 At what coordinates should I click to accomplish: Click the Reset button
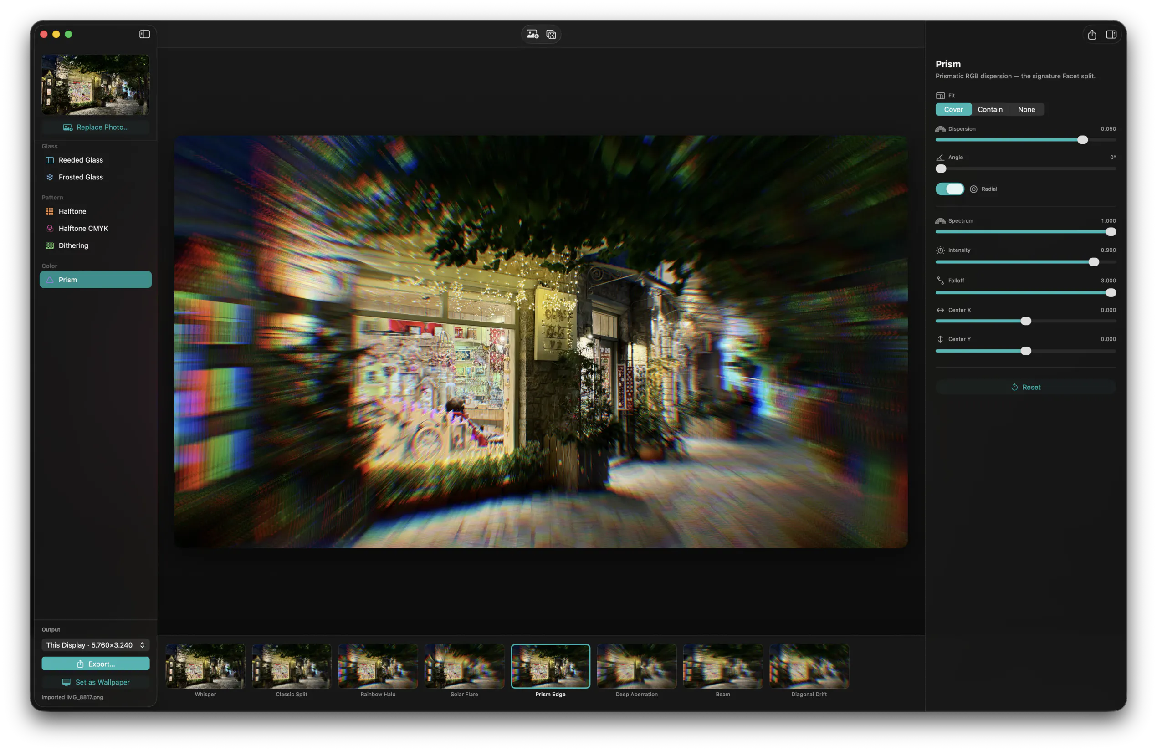pos(1025,388)
